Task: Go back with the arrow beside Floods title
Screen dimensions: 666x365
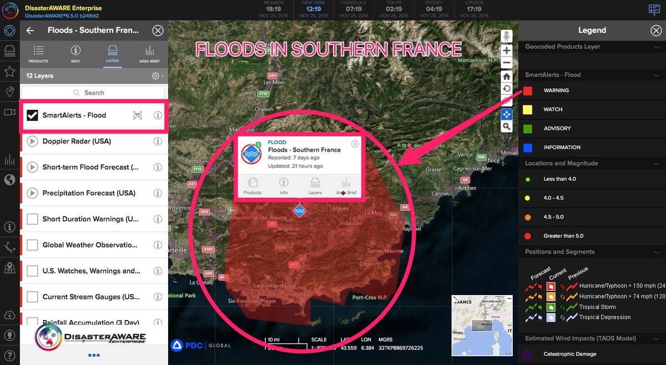Action: [30, 31]
